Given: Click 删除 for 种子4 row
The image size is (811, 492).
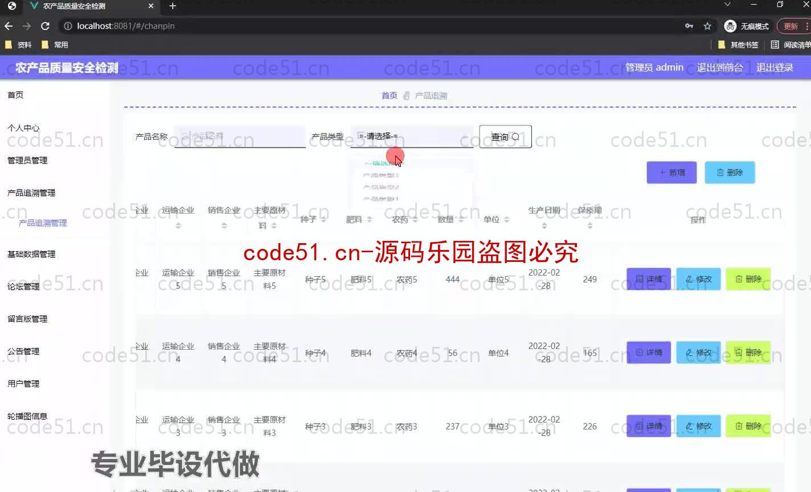Looking at the screenshot, I should [x=748, y=352].
